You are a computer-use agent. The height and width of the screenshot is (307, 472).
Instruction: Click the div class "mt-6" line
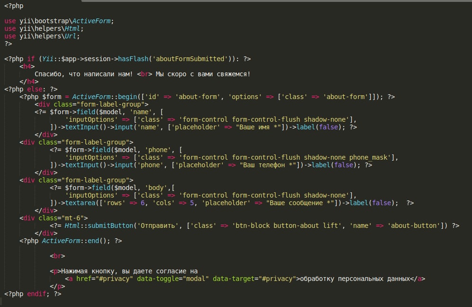tap(54, 218)
